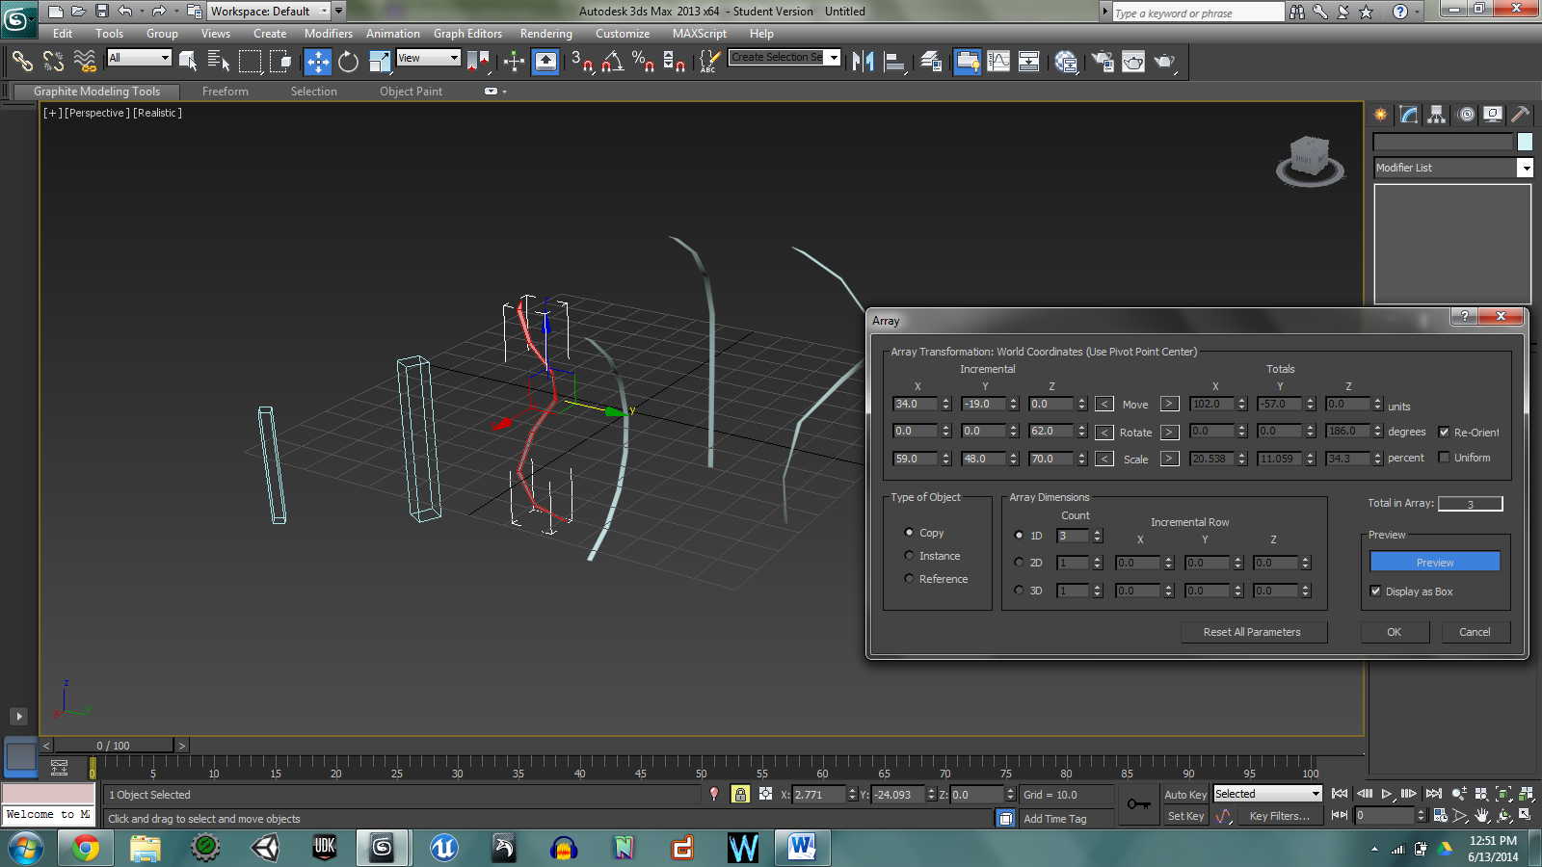Click the Mirror tool icon
Viewport: 1542px width, 867px height.
point(864,62)
